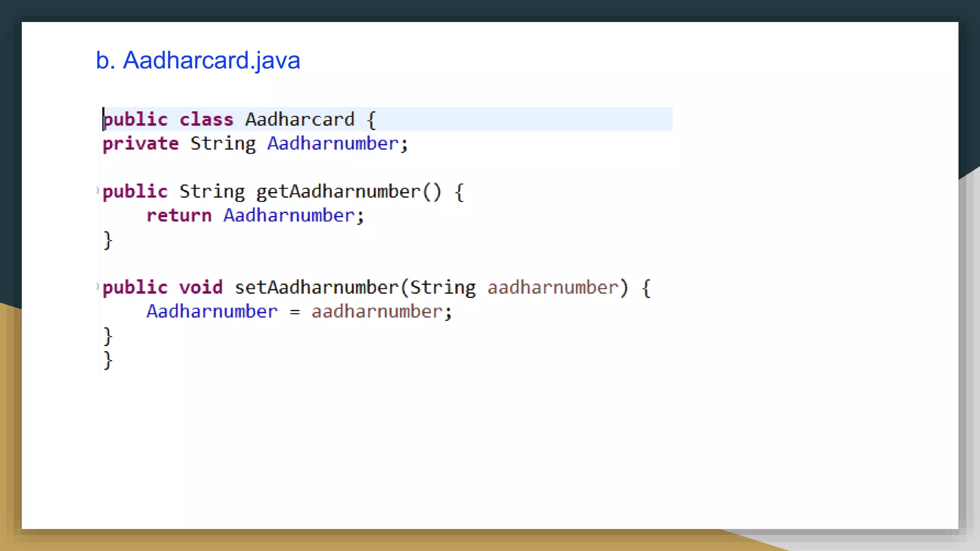Click the closing brace after the return statement

tap(108, 240)
